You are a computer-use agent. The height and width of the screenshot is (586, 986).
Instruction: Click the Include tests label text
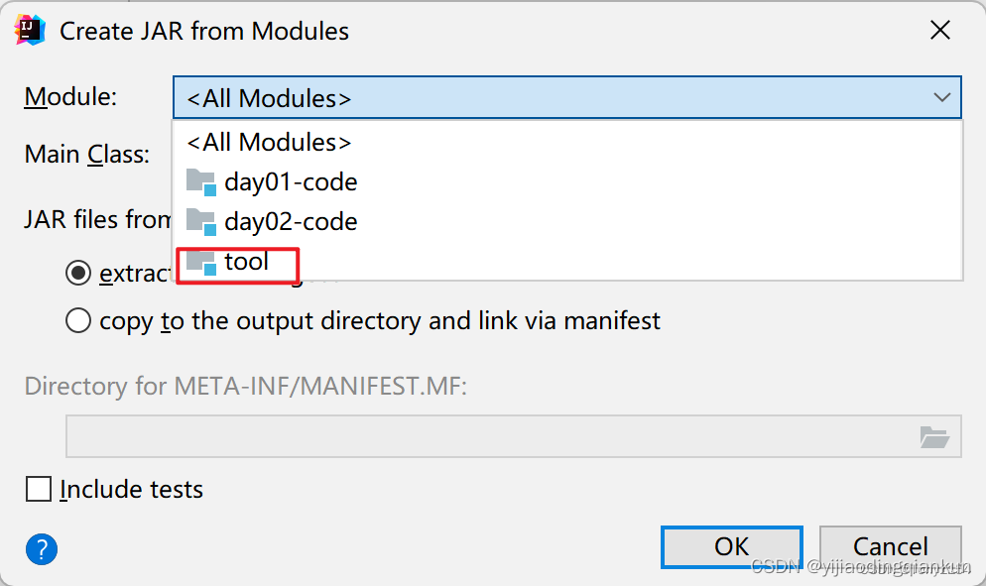pos(131,489)
